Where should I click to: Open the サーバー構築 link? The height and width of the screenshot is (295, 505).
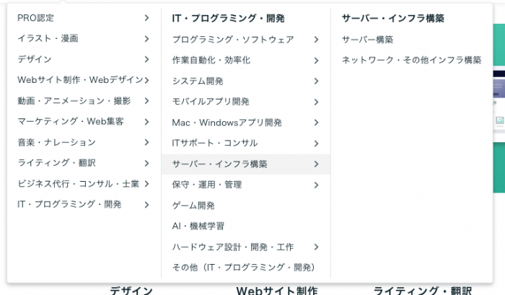pyautogui.click(x=367, y=40)
